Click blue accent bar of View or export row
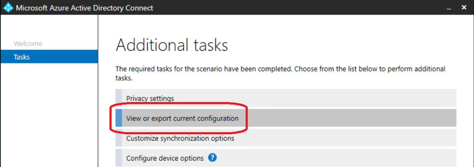Screen dimensions: 474x167 point(119,118)
